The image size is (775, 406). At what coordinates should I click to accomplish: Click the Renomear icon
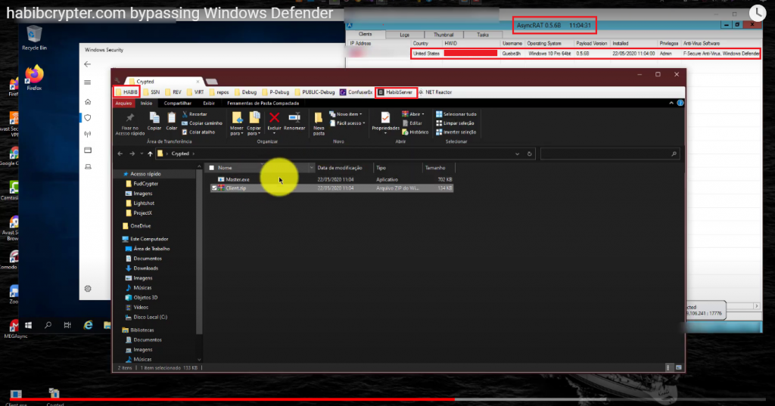click(x=294, y=117)
